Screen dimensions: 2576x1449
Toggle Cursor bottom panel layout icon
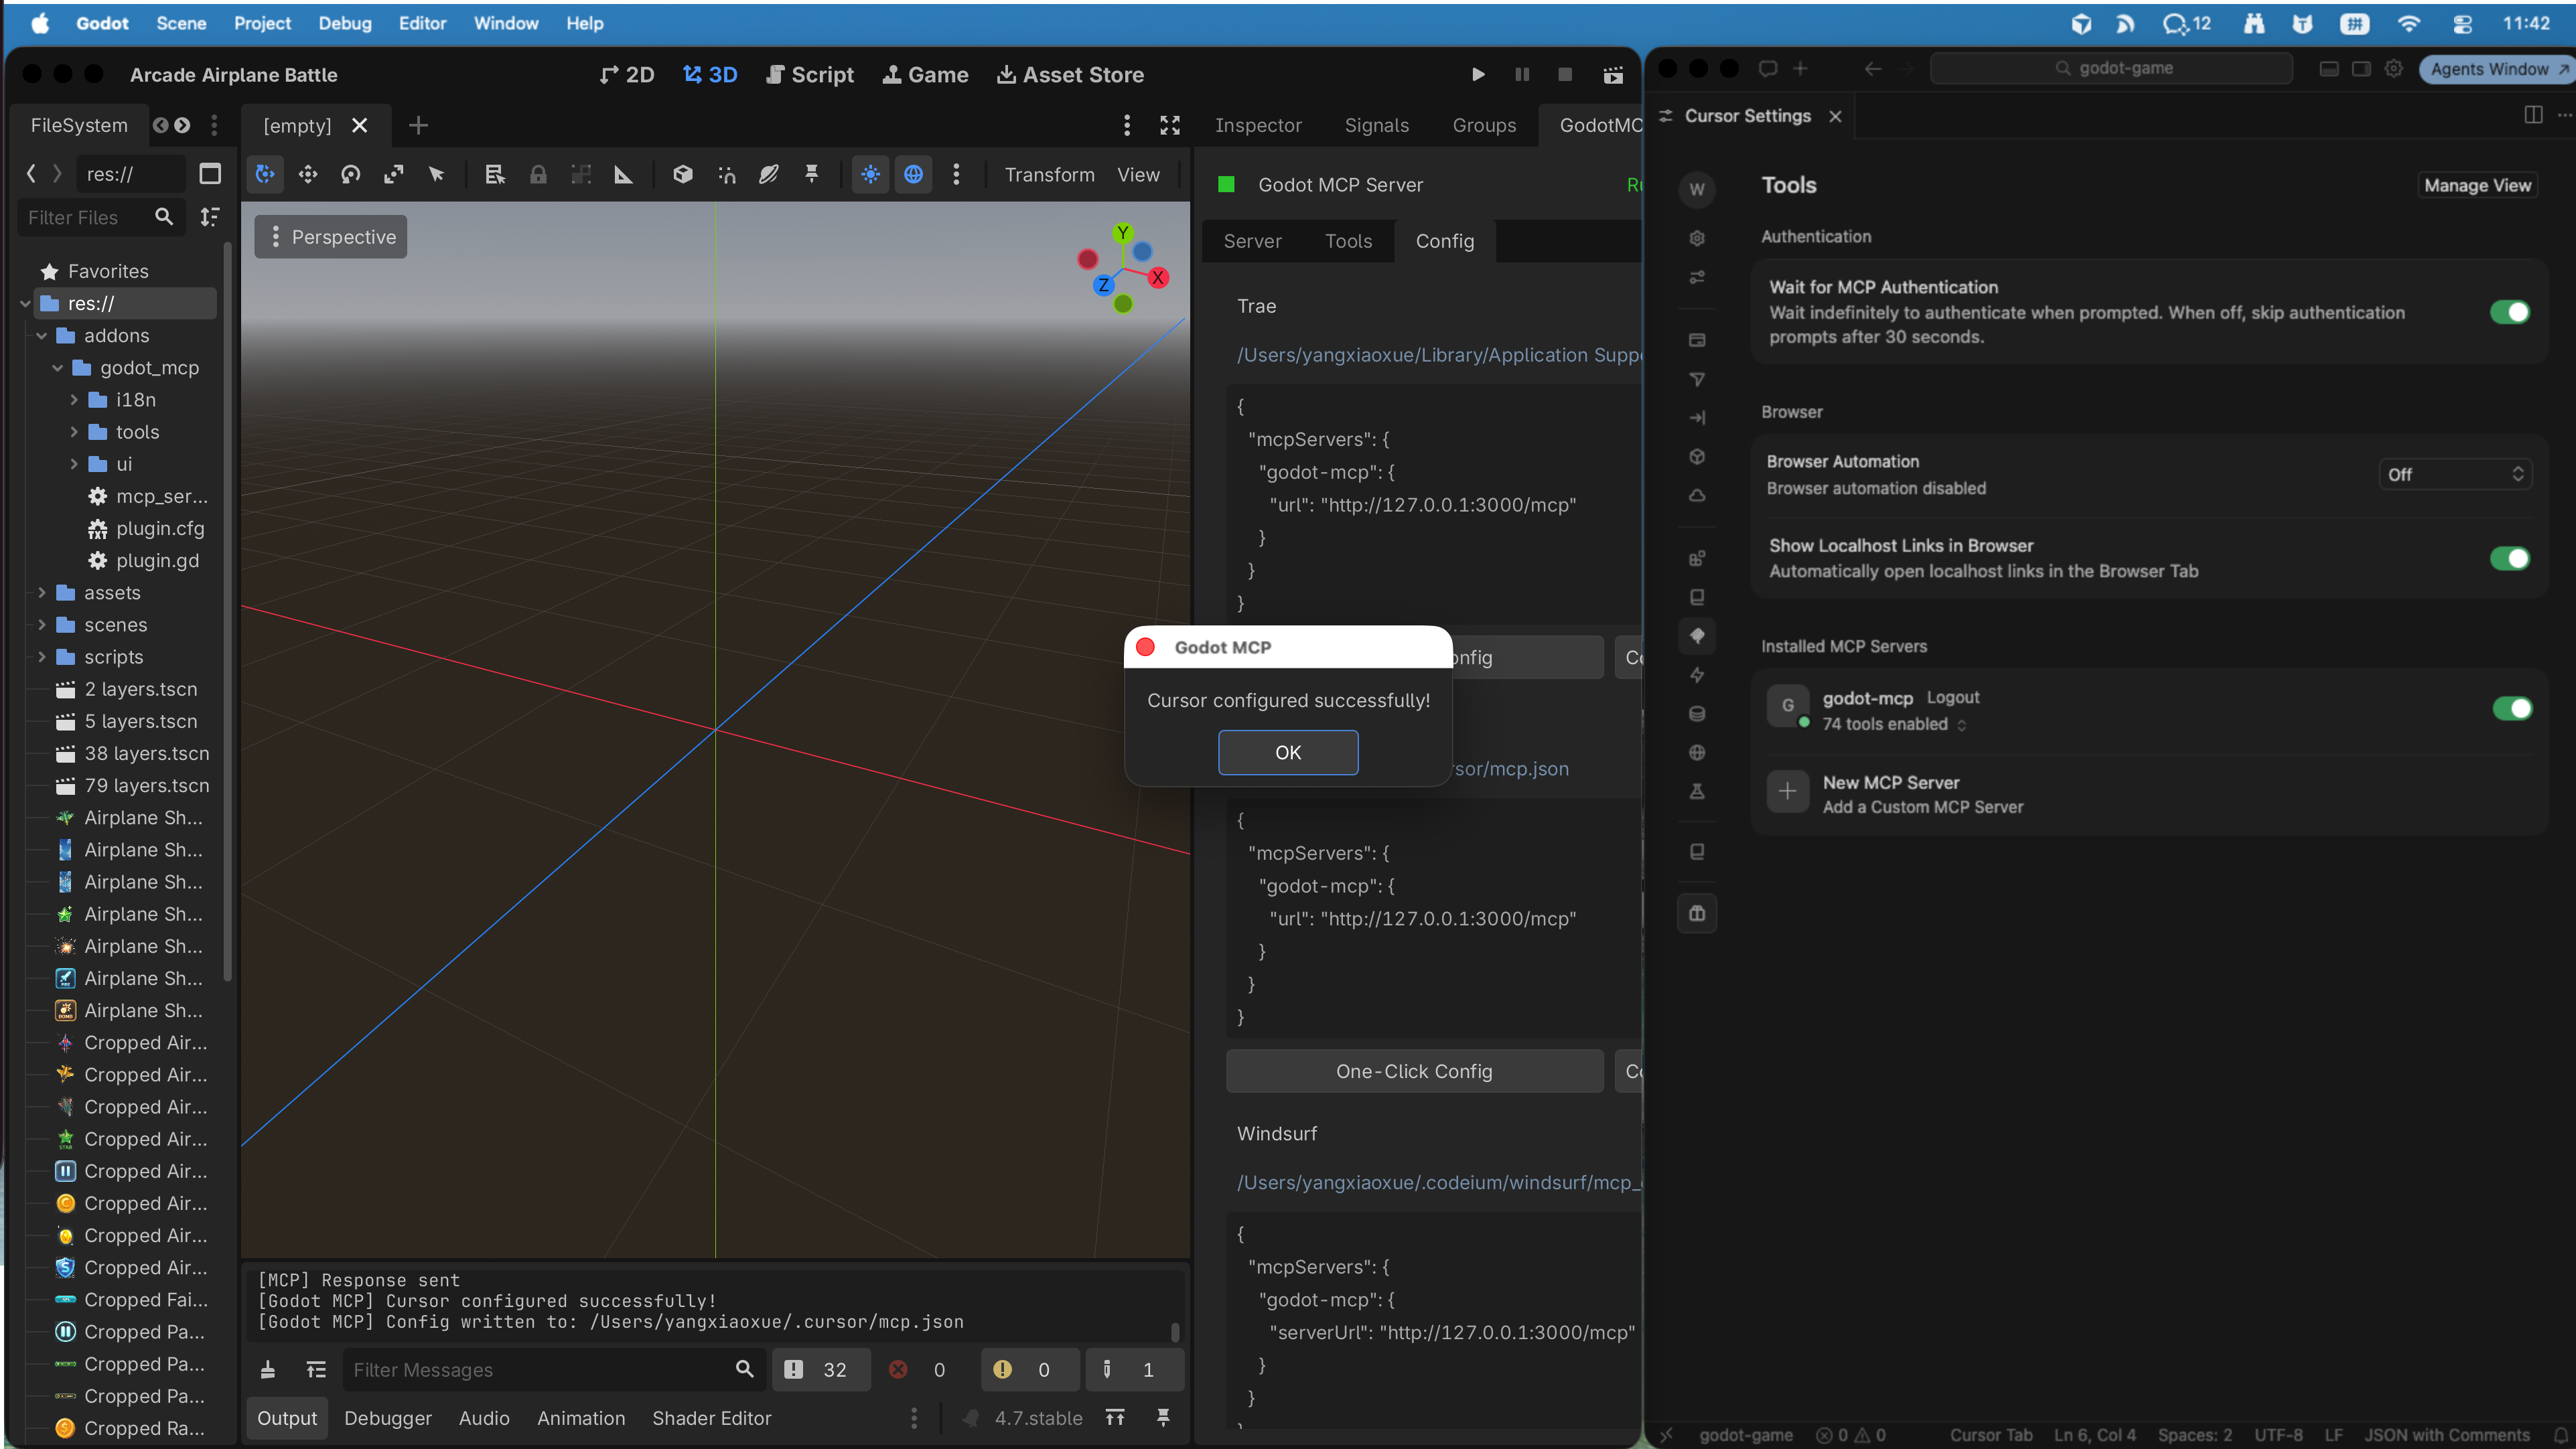(x=2329, y=68)
